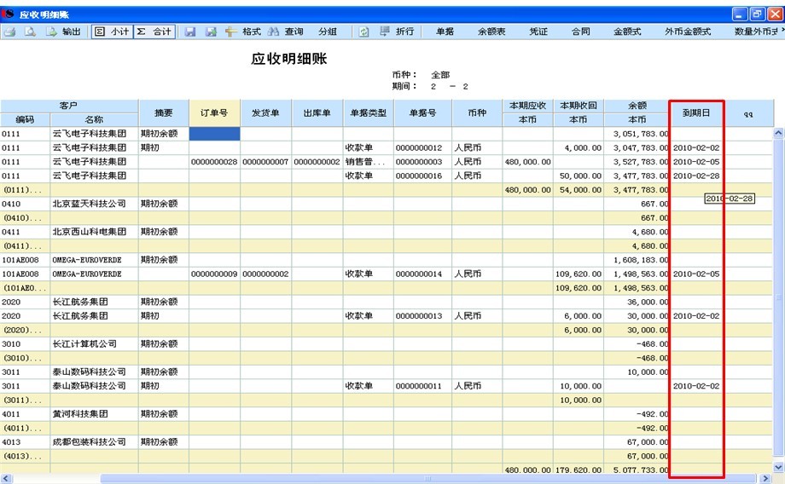This screenshot has height=484, width=785.
Task: Open the 格式 format tool
Action: point(243,32)
